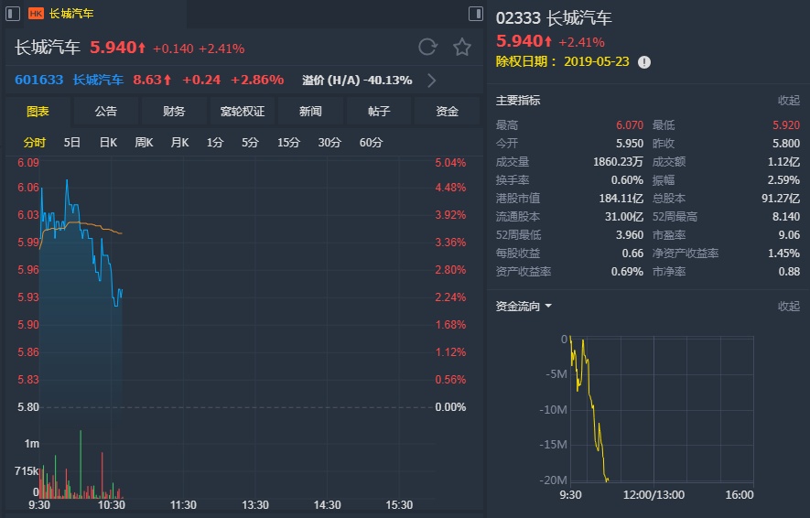Click the right chevron after 溢价 (H/A)
This screenshot has width=810, height=518.
(432, 81)
